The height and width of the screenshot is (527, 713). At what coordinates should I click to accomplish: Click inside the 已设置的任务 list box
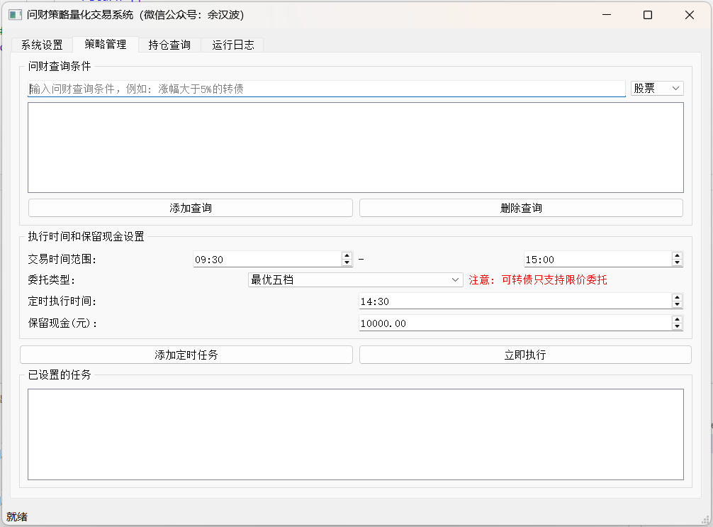[x=355, y=434]
